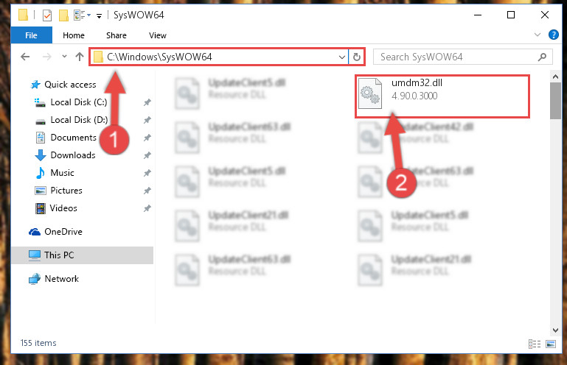The image size is (567, 365).
Task: Refresh the SysWOW64 folder view
Action: coord(357,57)
